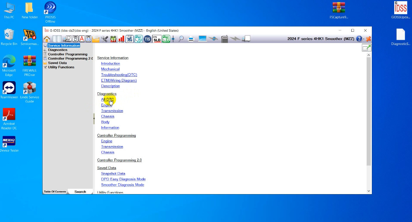
Task: Select Utility Functions tree item
Action: click(61, 67)
